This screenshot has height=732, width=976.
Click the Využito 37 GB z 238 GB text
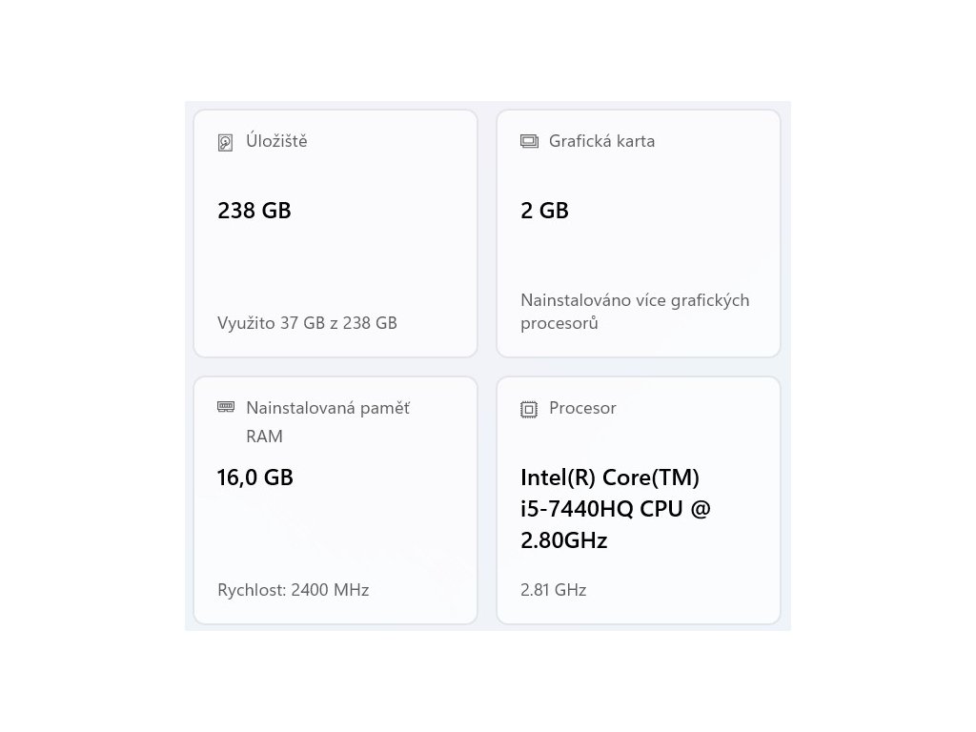(x=307, y=323)
